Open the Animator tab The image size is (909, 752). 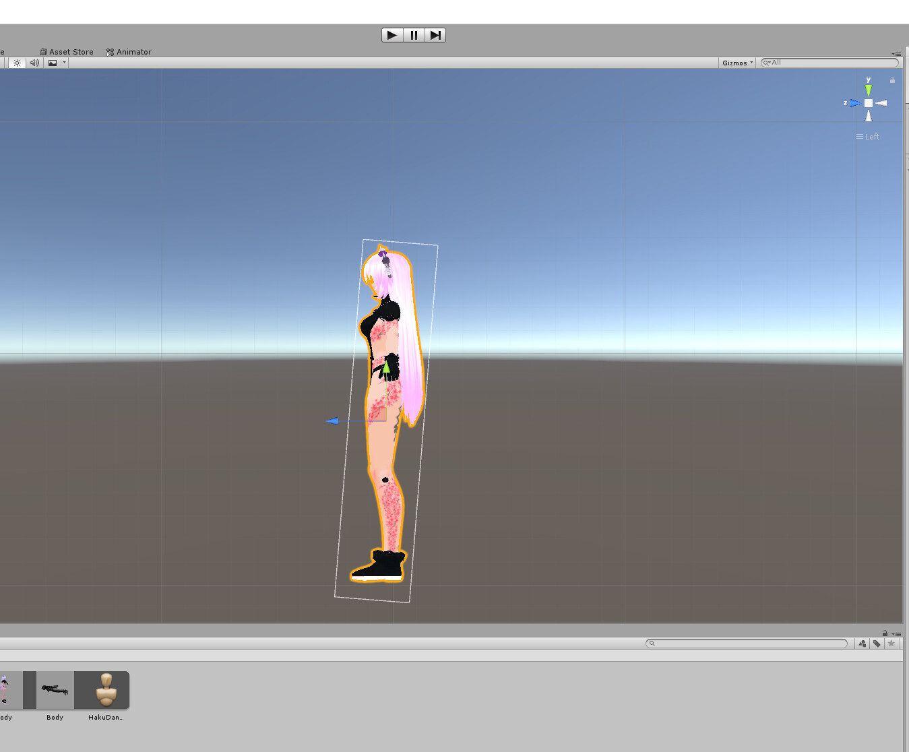[129, 52]
